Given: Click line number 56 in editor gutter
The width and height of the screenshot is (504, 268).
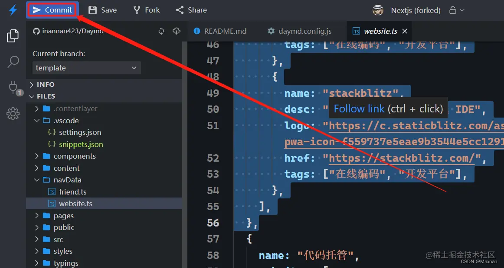Looking at the screenshot, I should pyautogui.click(x=213, y=223).
